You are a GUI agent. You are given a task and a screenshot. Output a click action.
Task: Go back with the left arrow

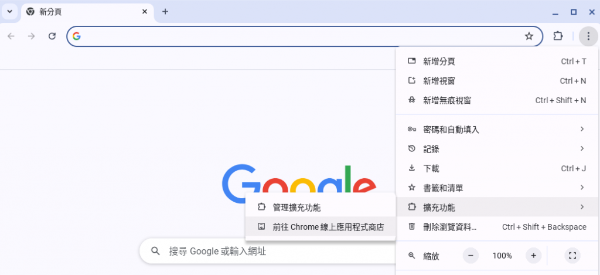(x=11, y=36)
